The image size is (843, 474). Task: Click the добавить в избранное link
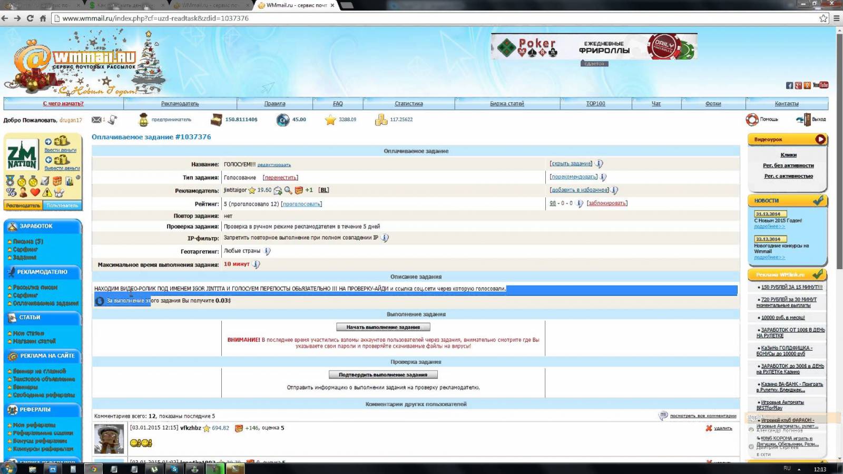[x=580, y=190]
